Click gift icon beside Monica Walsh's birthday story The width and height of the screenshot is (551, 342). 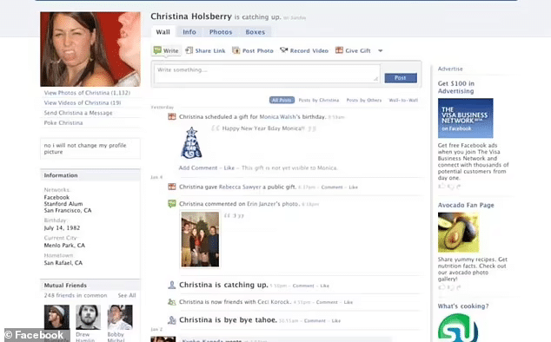(172, 116)
